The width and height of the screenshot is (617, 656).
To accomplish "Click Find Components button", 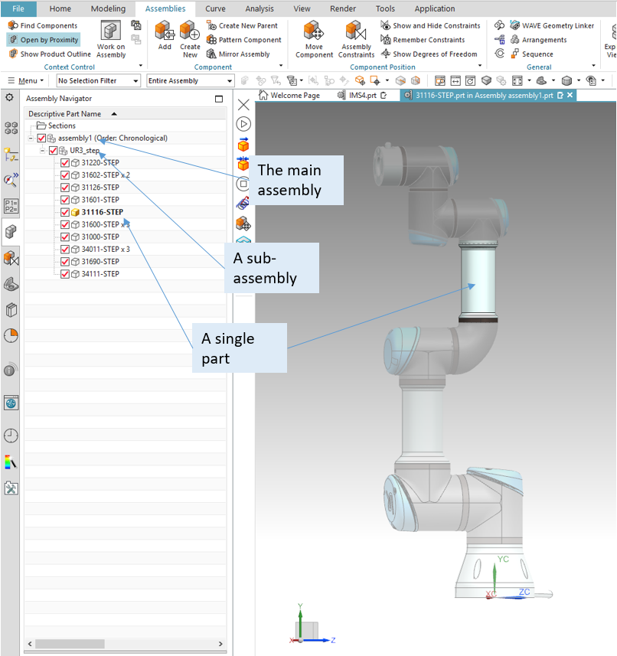I will pos(43,25).
